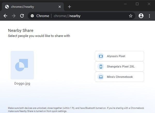This screenshot has width=155, height=113.
Task: Focus the address bar showing chrome://nearby
Action: tap(90, 16)
